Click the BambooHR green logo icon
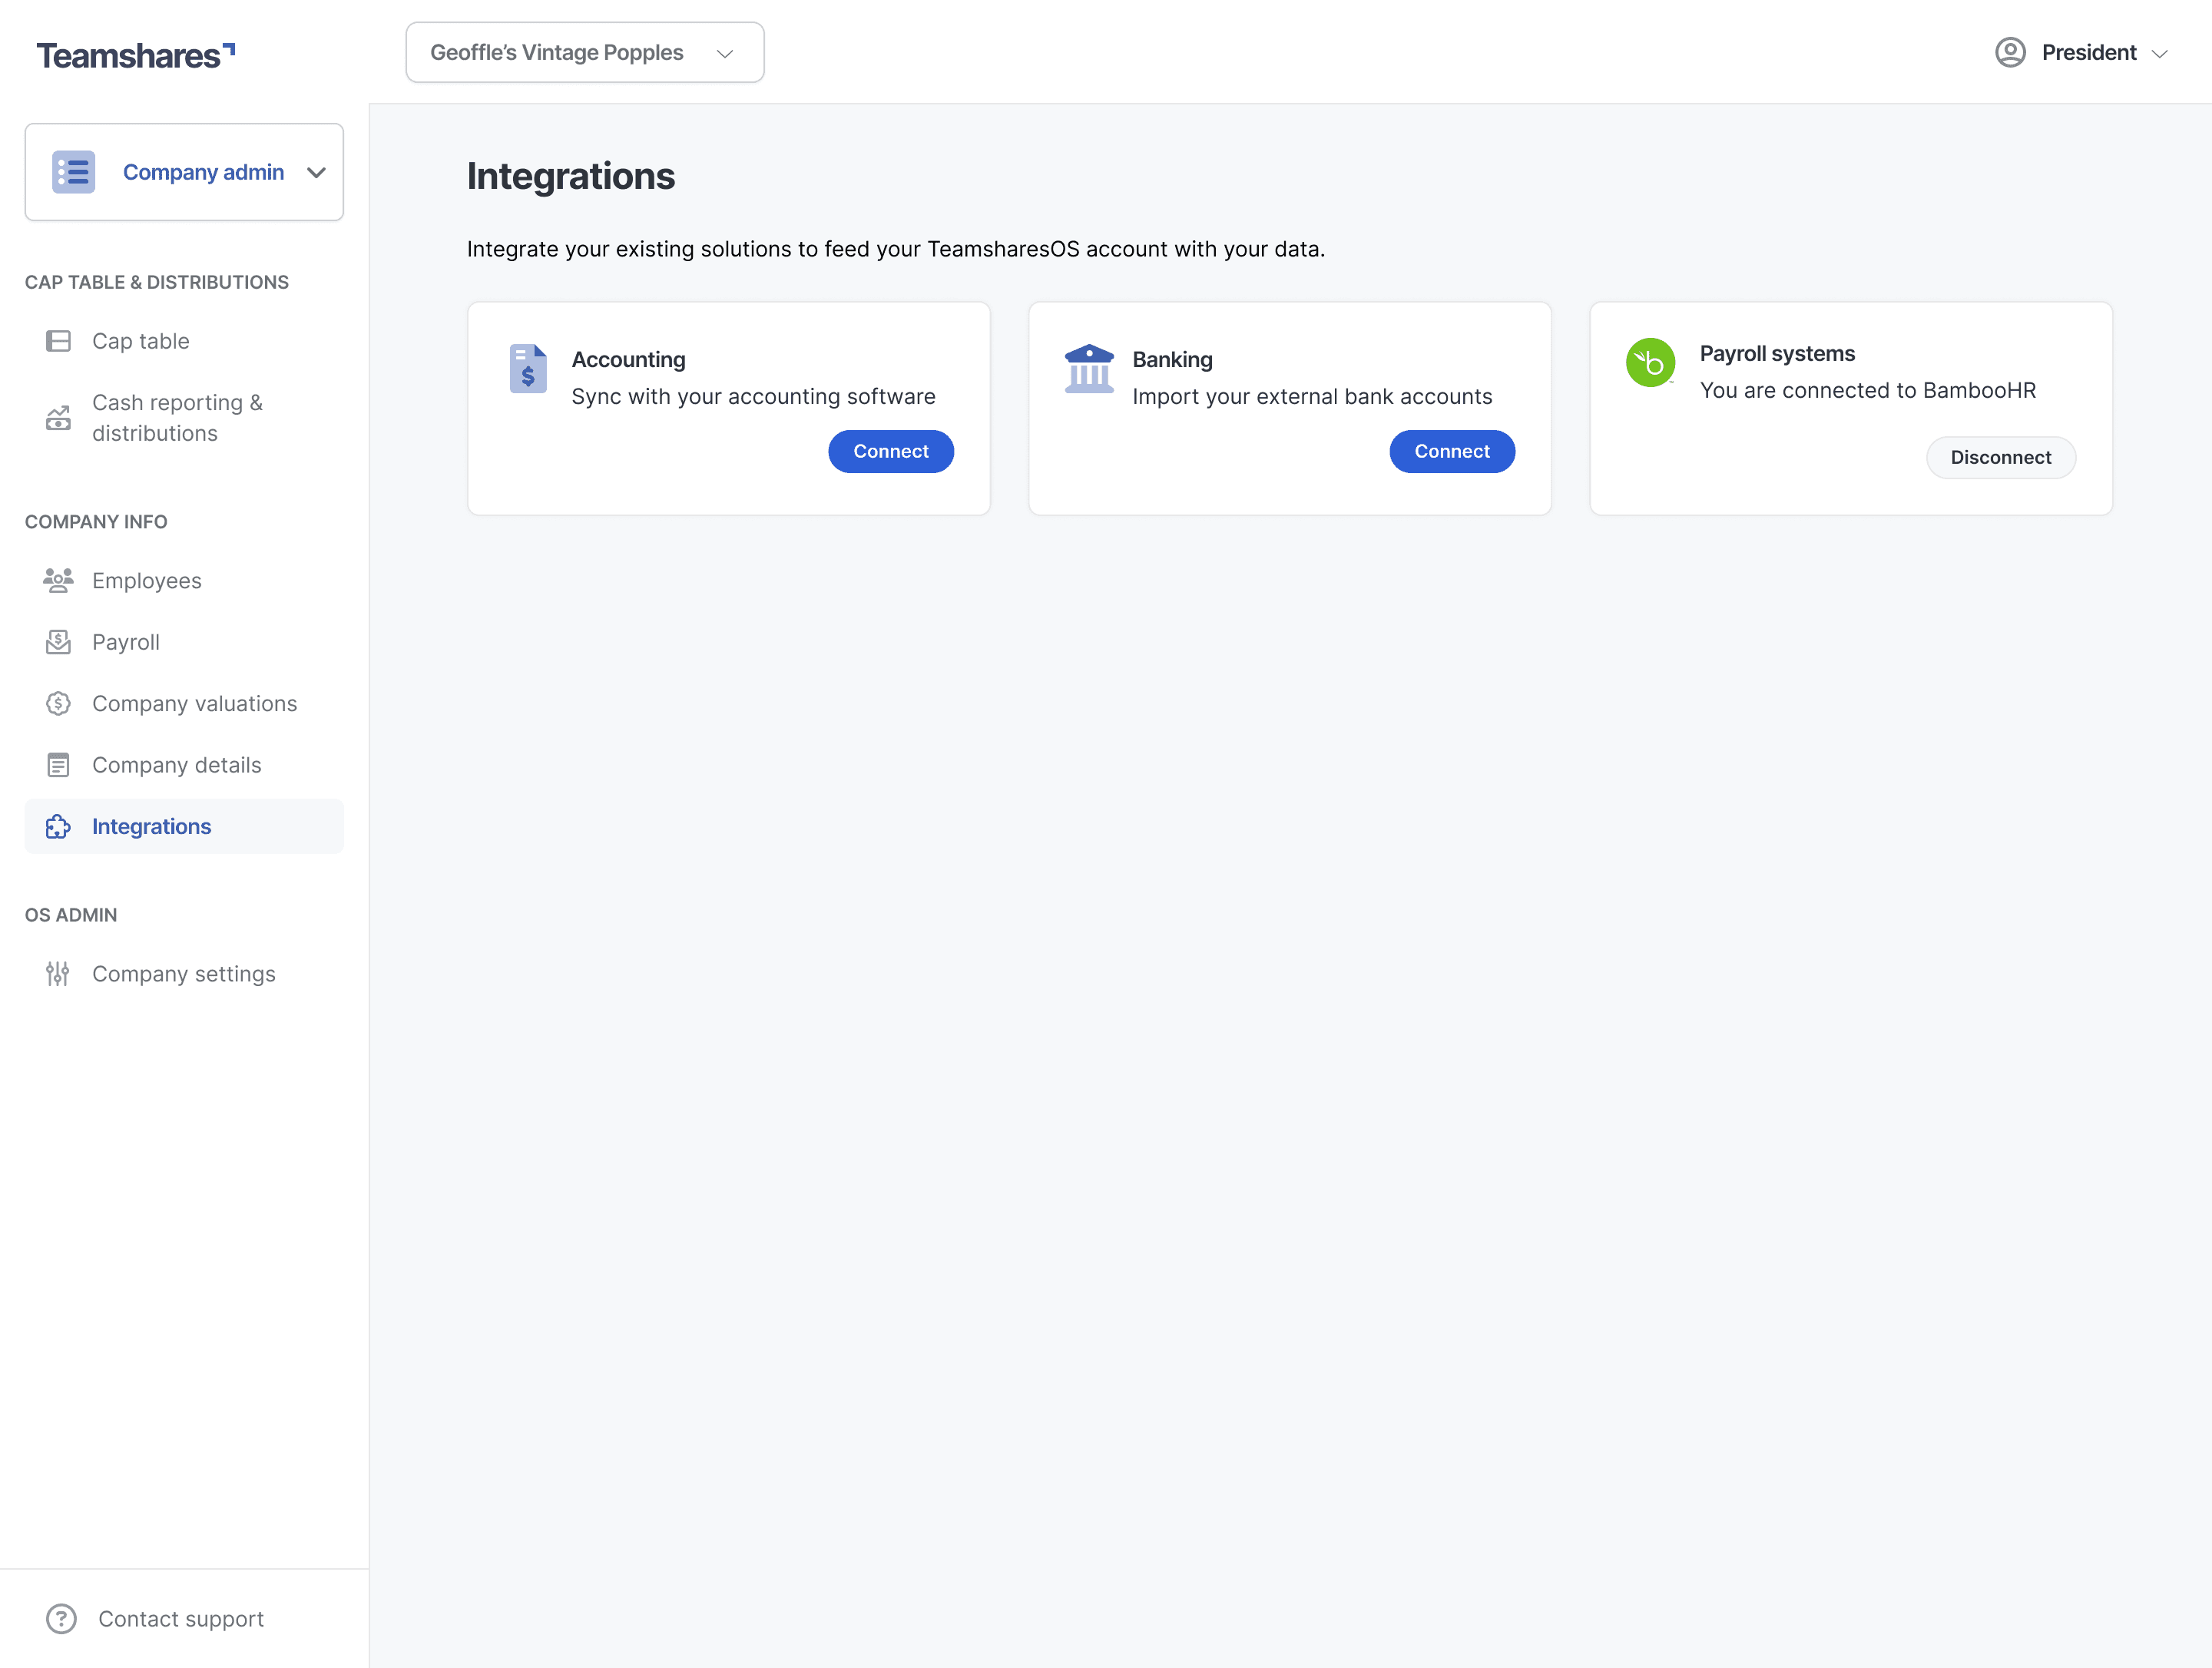This screenshot has width=2212, height=1668. click(1650, 363)
